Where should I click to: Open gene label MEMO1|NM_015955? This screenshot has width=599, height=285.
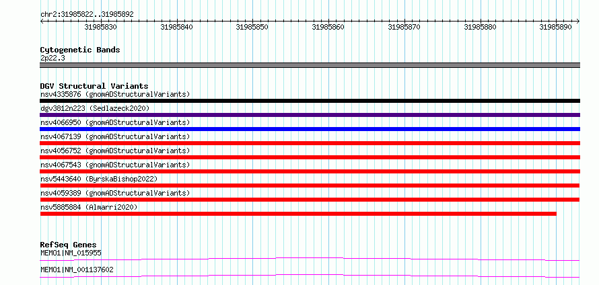(x=71, y=253)
